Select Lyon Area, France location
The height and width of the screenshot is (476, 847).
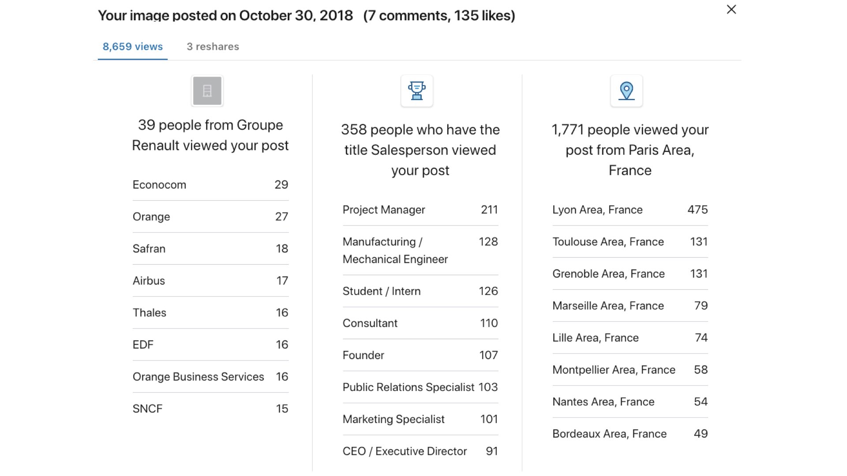click(630, 210)
